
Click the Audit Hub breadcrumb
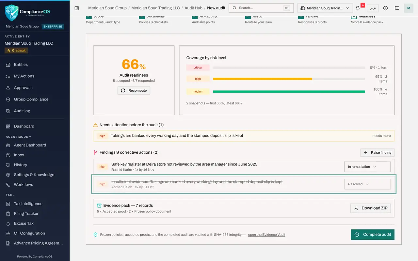(x=194, y=8)
